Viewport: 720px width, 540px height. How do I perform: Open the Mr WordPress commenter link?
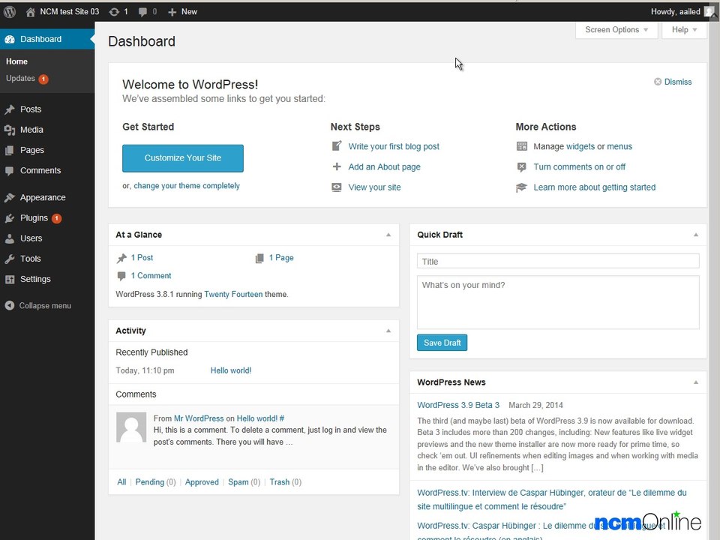[x=198, y=418]
